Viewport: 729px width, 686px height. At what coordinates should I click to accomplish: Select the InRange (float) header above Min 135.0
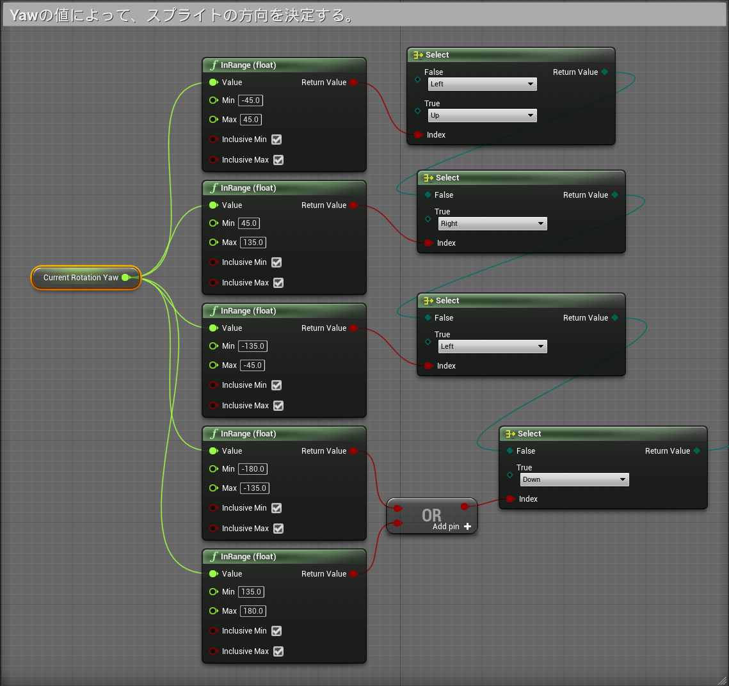click(284, 556)
